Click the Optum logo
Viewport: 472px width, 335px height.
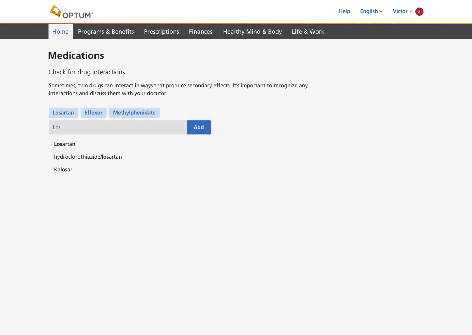pyautogui.click(x=71, y=12)
